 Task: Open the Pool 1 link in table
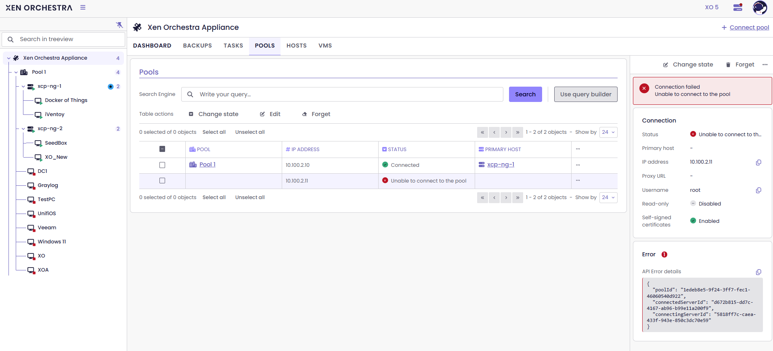(207, 164)
